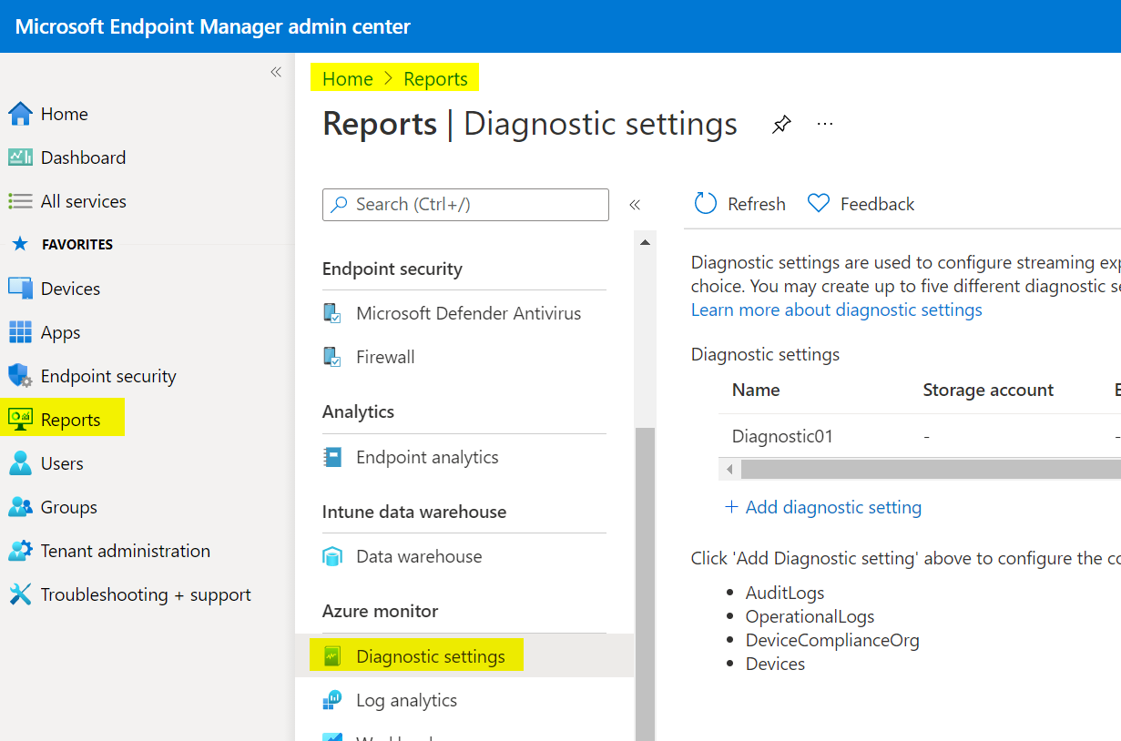Collapse the left navigation pane
1121x741 pixels.
click(276, 71)
